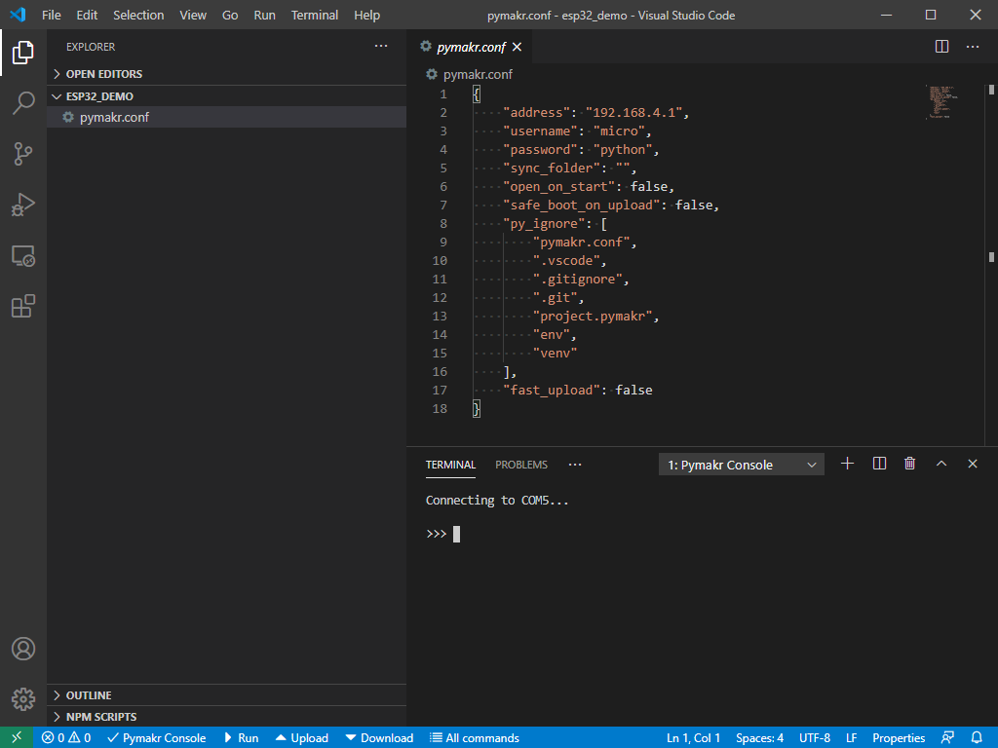Select pymakr.conf in the Explorer tree

[114, 118]
